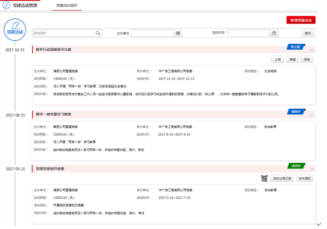Collapse the 两学一做专题学习教育 activity panel
The width and height of the screenshot is (327, 229).
pyautogui.click(x=312, y=115)
